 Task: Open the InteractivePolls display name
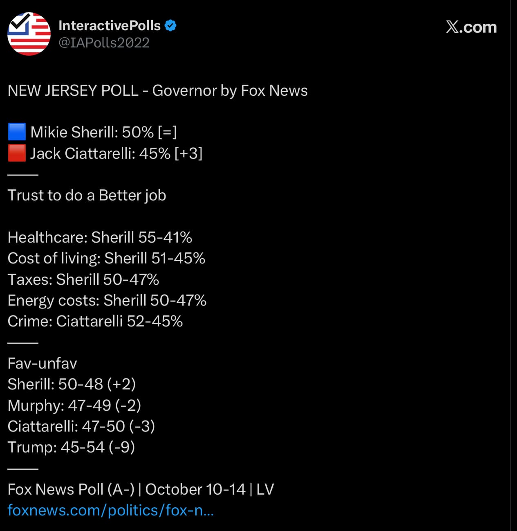(x=109, y=25)
